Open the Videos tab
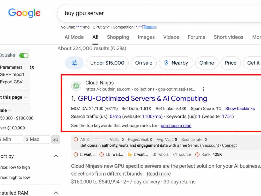 171,37
